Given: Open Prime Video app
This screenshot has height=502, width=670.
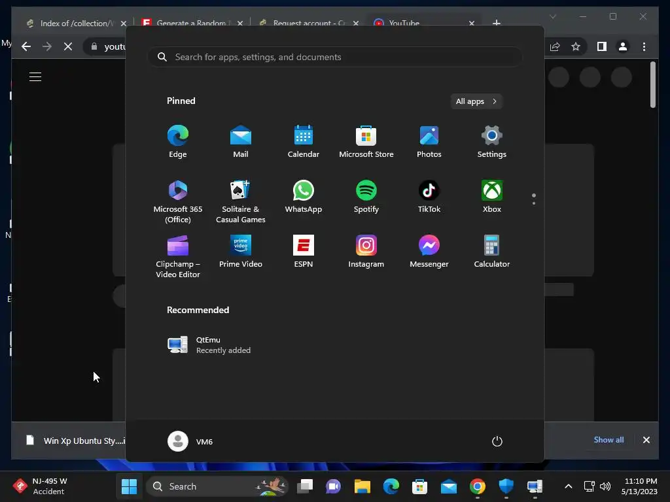Looking at the screenshot, I should 241,252.
